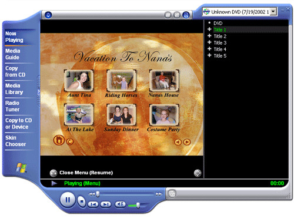The image size is (294, 218).
Task: Pause playback with the round pause button
Action: point(68,200)
